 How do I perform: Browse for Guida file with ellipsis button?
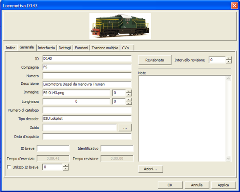tap(125, 128)
